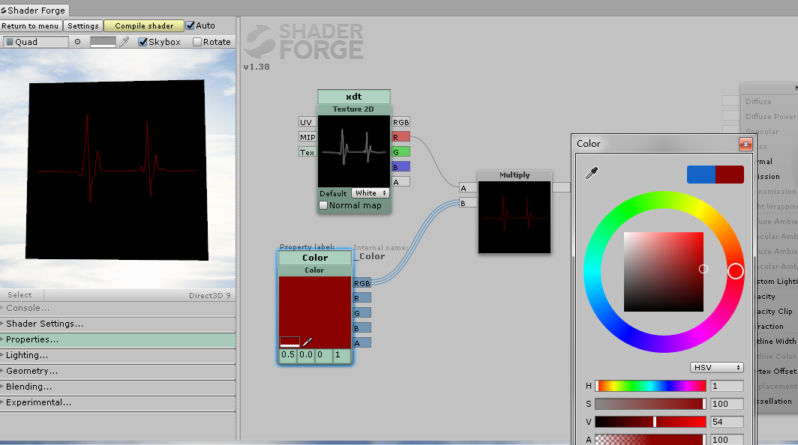The height and width of the screenshot is (445, 798).
Task: Expand the Console section
Action: pos(118,308)
